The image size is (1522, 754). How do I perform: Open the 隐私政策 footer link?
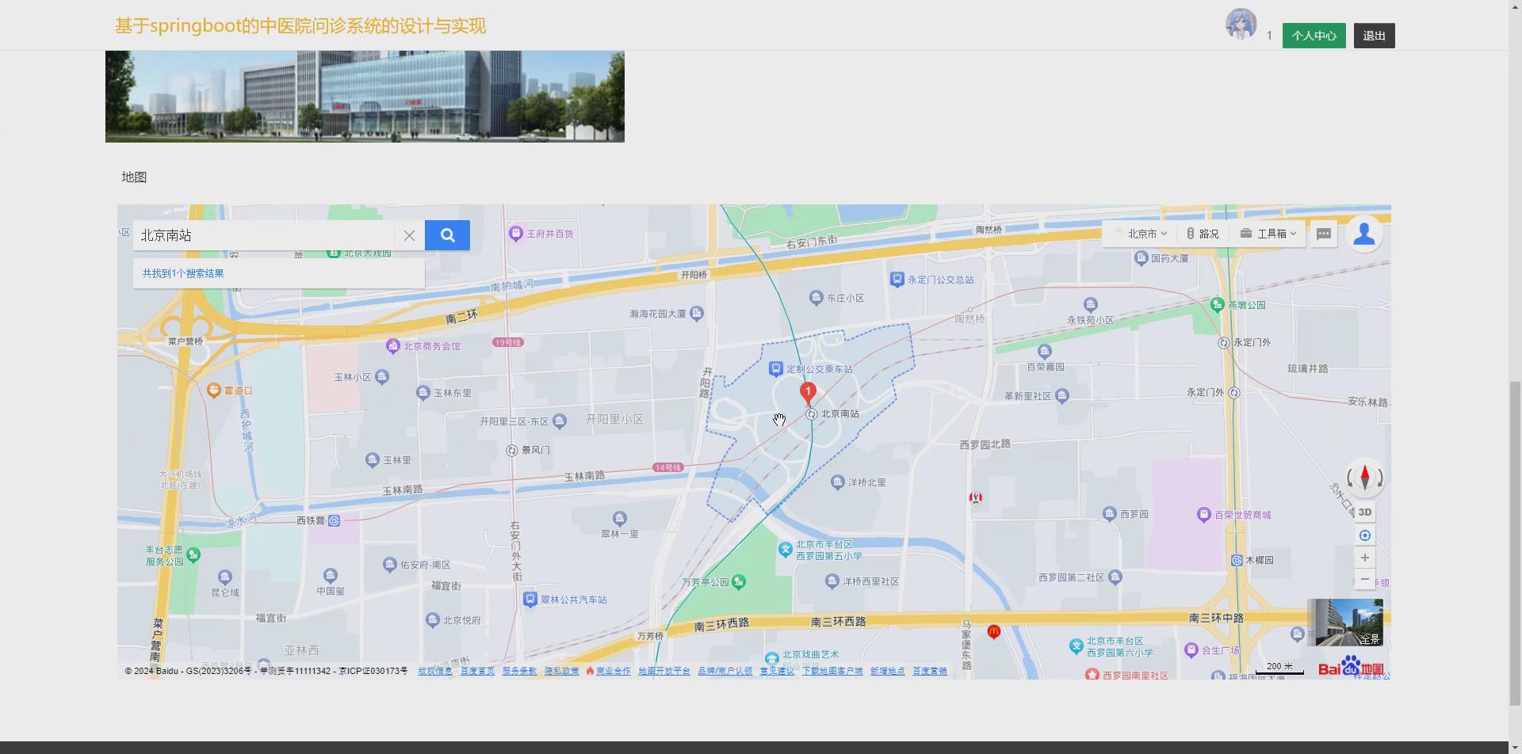coord(561,671)
